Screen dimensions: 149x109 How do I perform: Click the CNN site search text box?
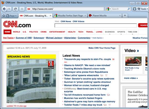coord(95,25)
